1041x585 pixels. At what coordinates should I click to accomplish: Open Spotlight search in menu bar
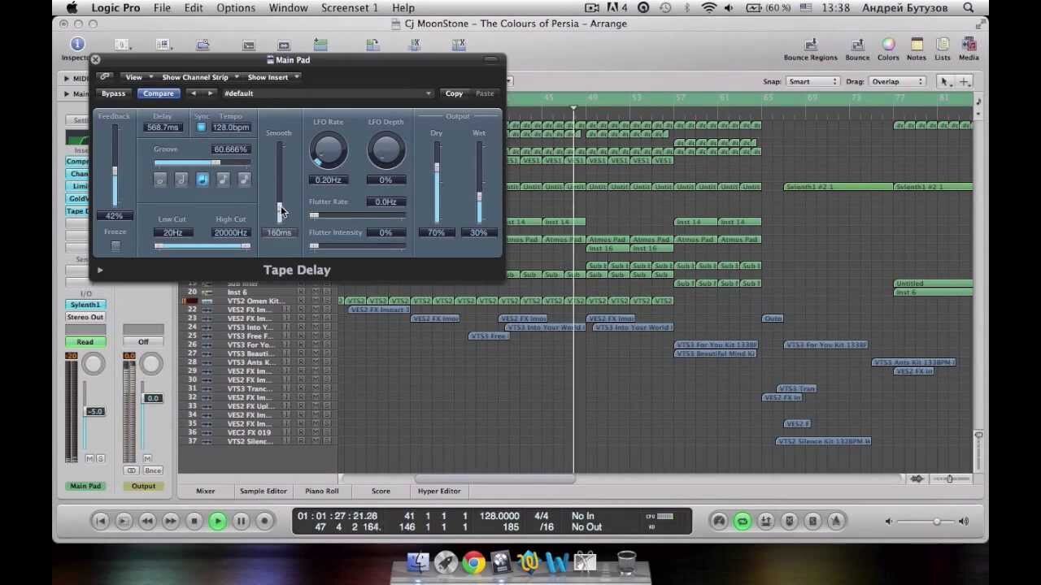(x=969, y=7)
